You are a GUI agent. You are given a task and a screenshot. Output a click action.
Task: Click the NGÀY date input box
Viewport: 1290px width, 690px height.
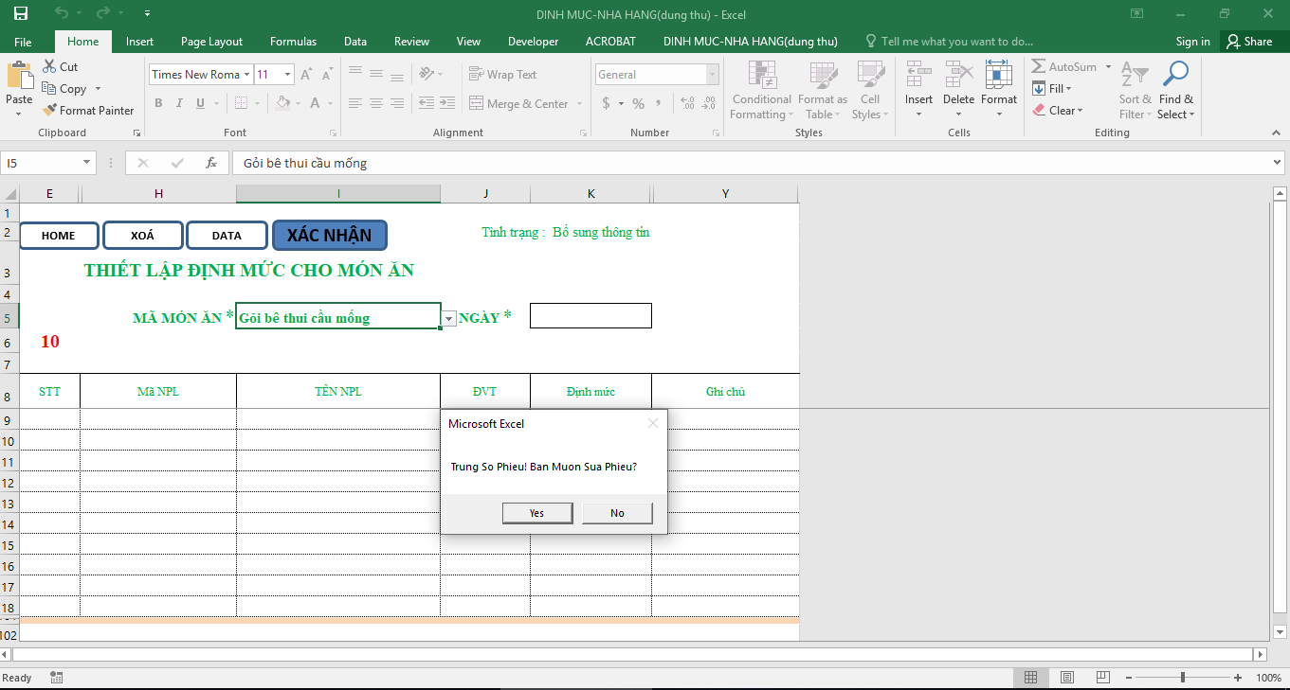pos(590,316)
